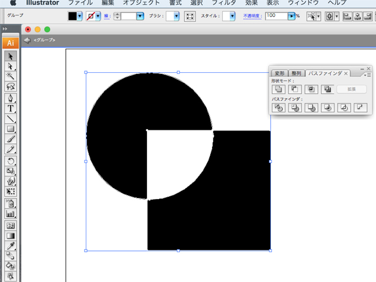
Task: Click the Outline pathfinder icon
Action: point(344,108)
